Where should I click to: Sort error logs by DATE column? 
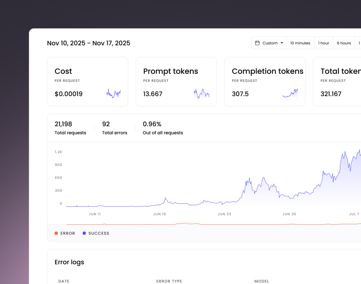pos(64,281)
